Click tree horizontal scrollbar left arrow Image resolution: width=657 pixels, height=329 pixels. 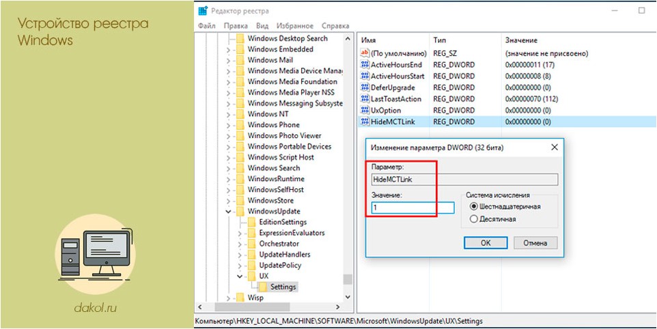(x=200, y=306)
